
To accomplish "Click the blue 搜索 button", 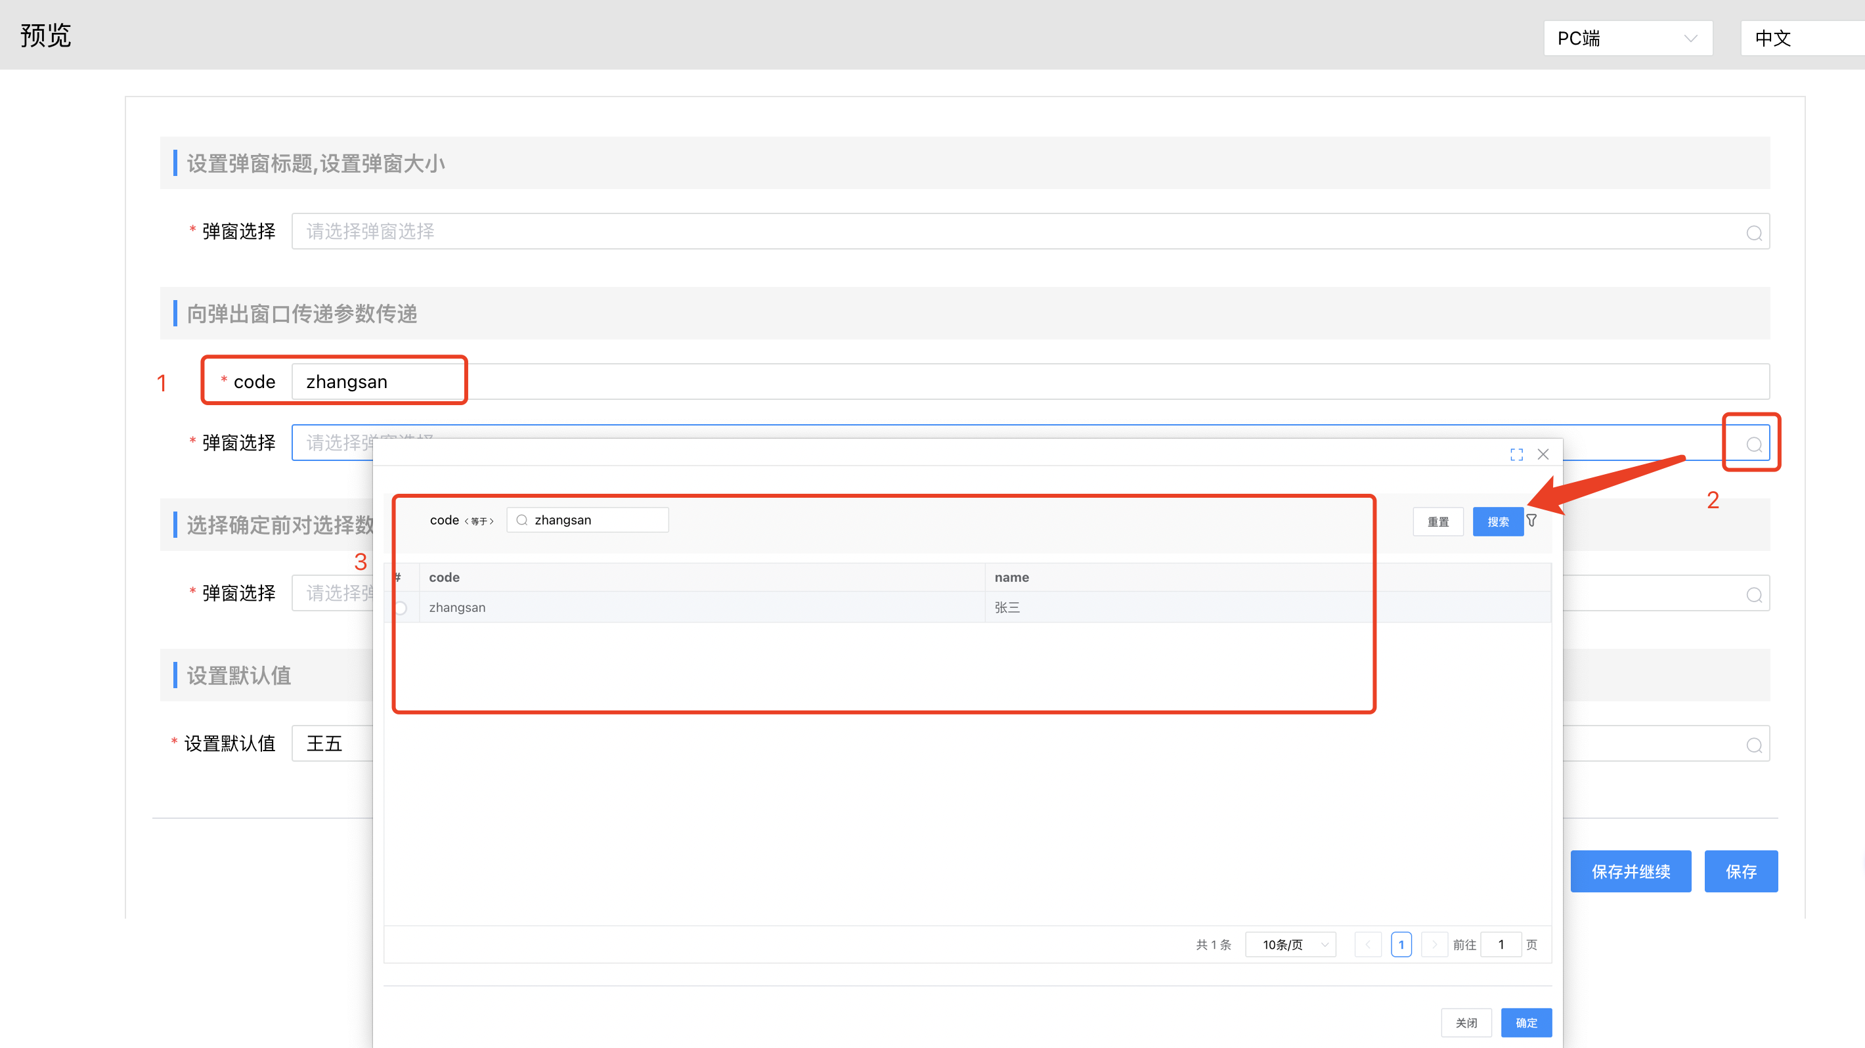I will [1497, 522].
